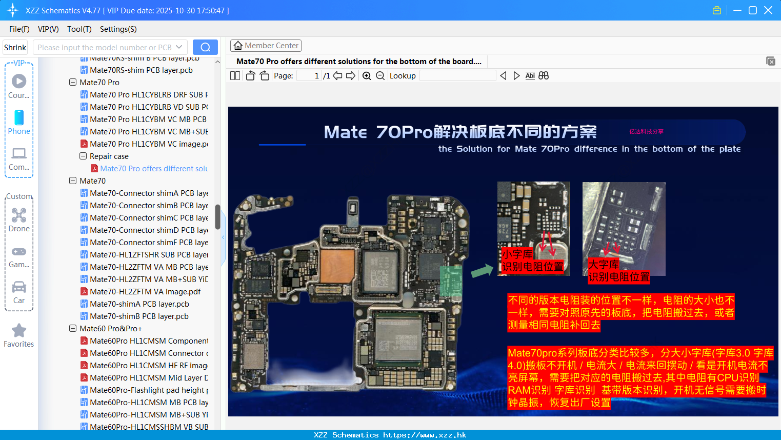Select the Mate70 Pro offers different solutions tab
This screenshot has width=781, height=440.
coord(359,61)
